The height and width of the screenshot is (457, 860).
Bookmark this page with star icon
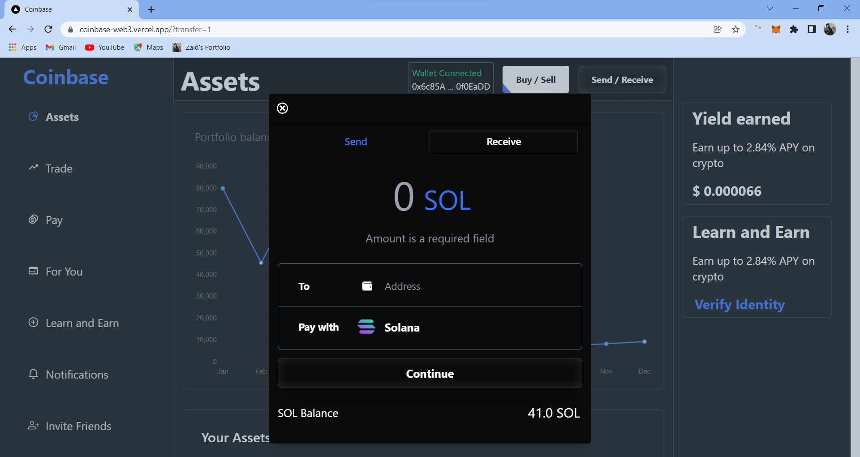point(735,30)
